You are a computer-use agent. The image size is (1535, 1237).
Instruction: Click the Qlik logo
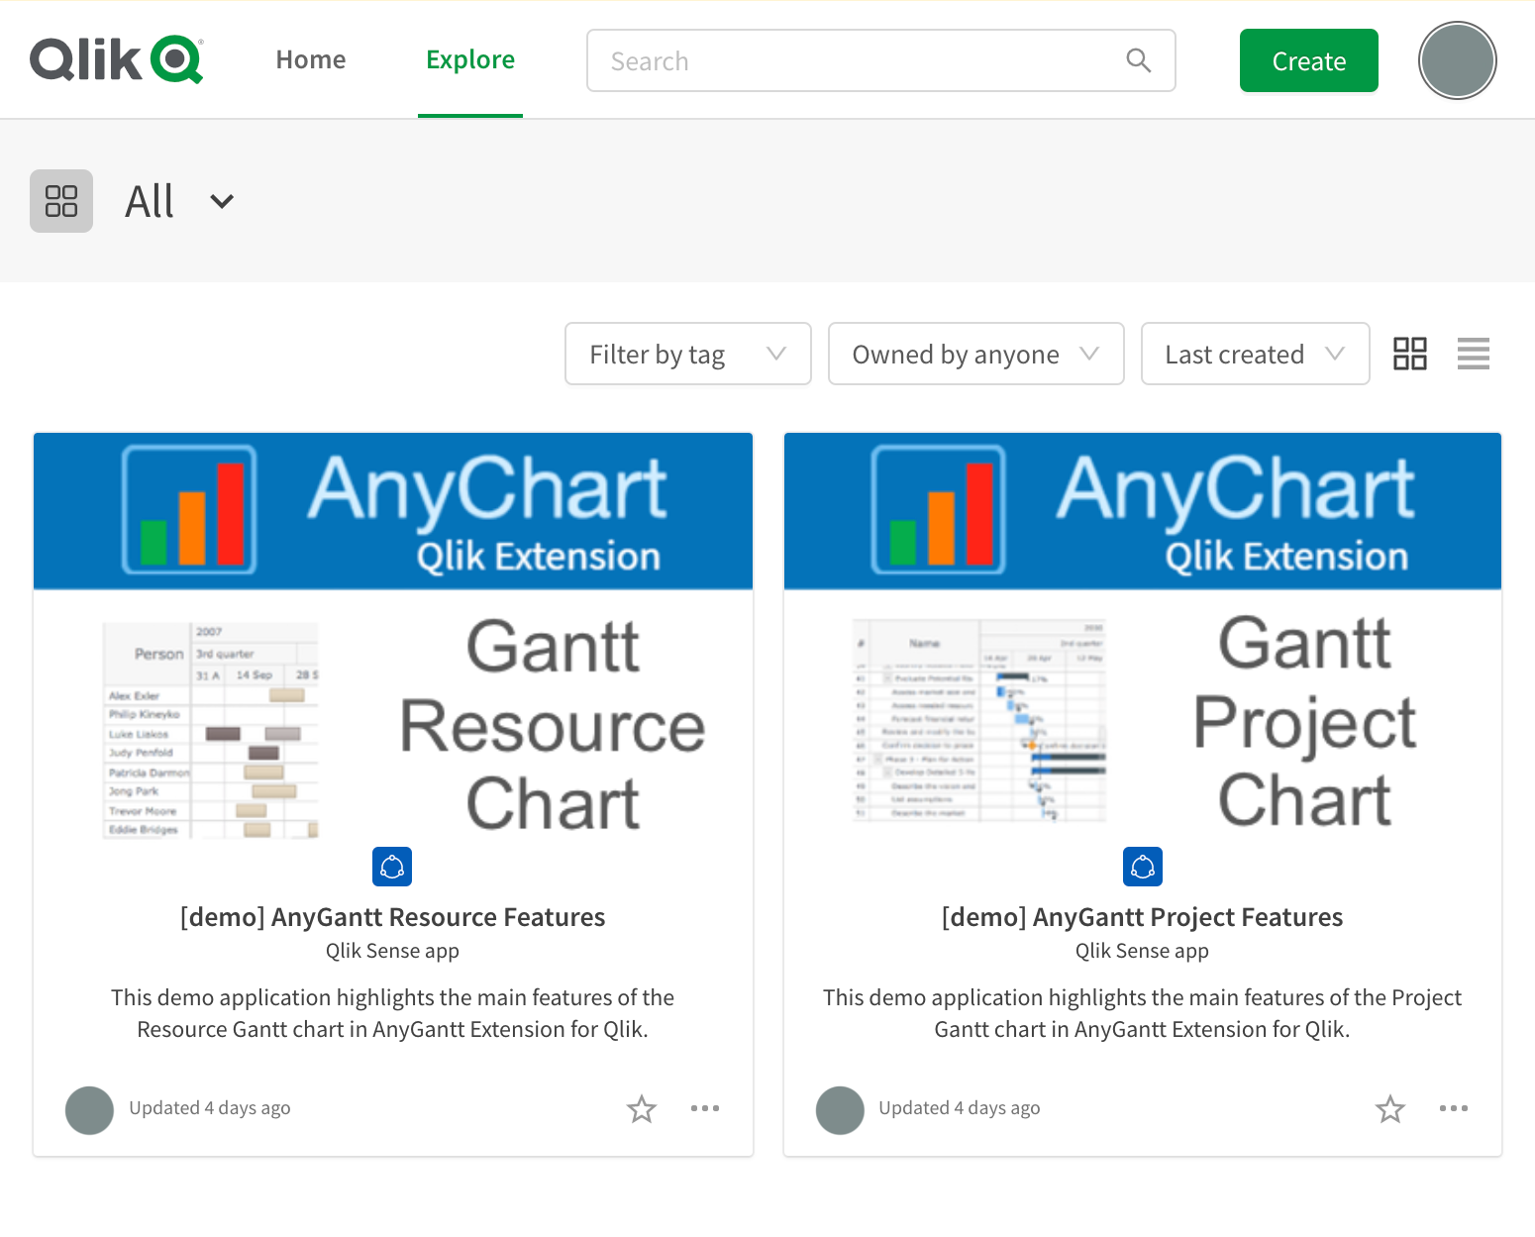117,59
